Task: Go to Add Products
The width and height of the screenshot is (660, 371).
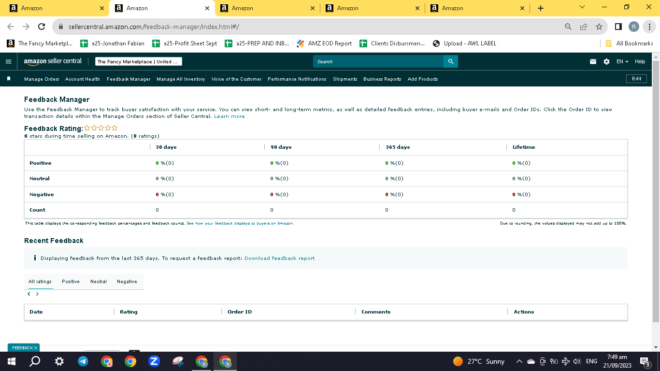Action: 423,79
